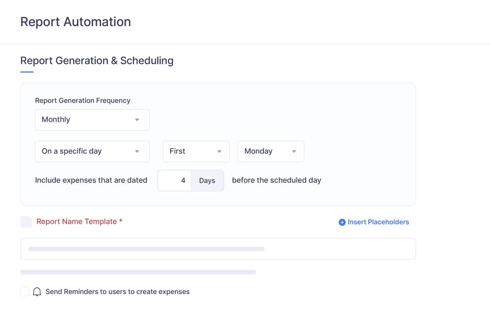The height and width of the screenshot is (313, 490).
Task: Click the chevron on the Monthly dropdown
Action: pyautogui.click(x=138, y=120)
